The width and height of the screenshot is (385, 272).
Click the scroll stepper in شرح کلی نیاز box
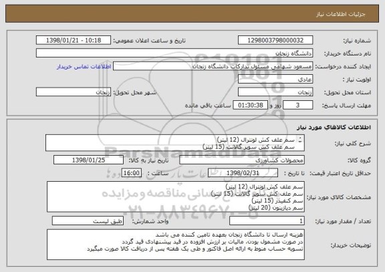[300, 140]
